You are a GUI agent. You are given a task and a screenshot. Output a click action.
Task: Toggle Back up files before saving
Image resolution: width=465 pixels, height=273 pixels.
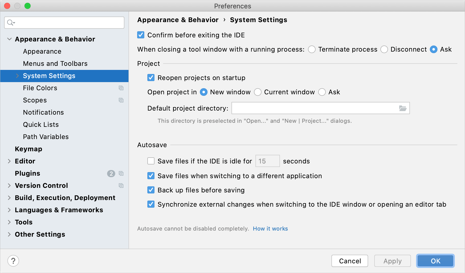151,190
